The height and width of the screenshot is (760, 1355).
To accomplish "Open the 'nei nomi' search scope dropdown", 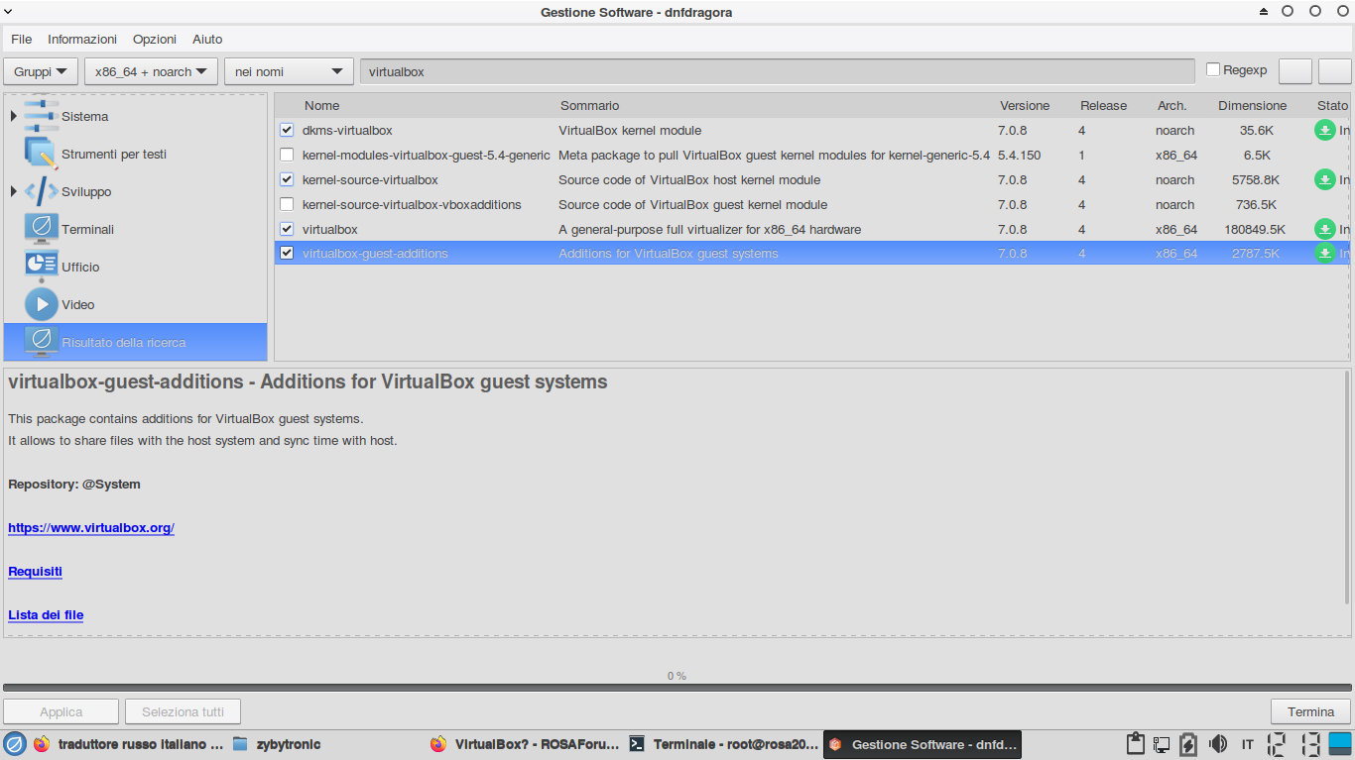I will [289, 71].
